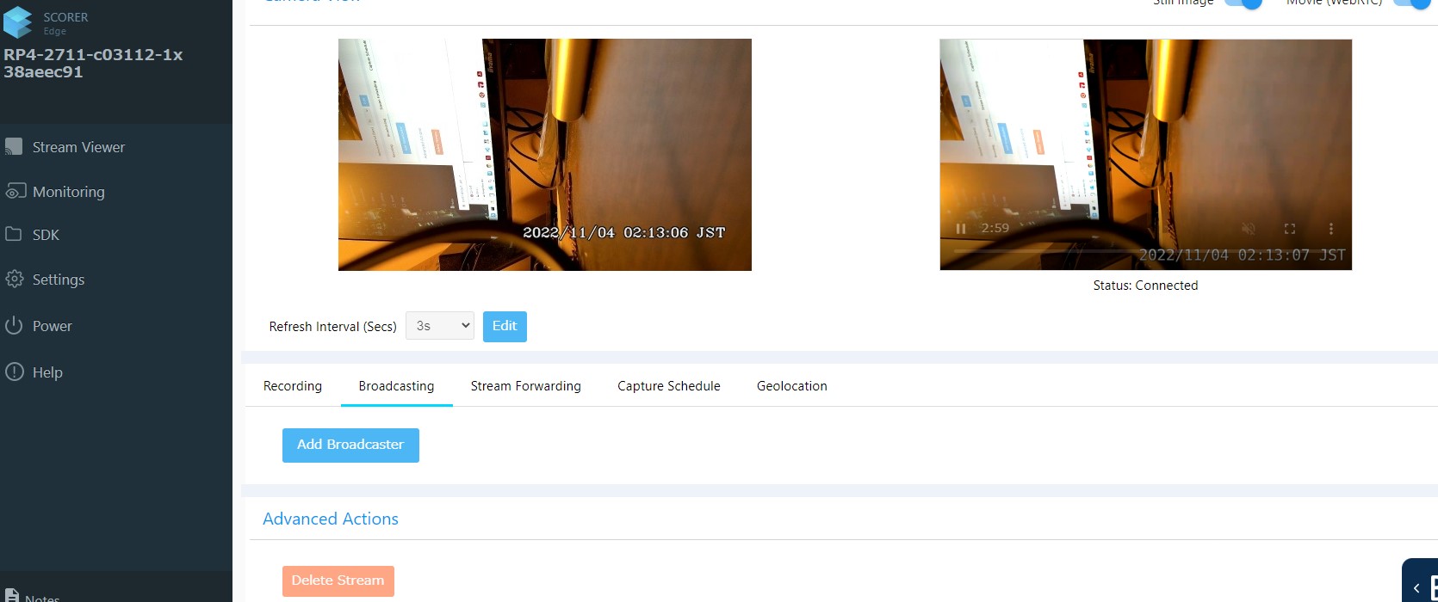Toggle the Movie (WebRTC) switch

click(x=1410, y=3)
